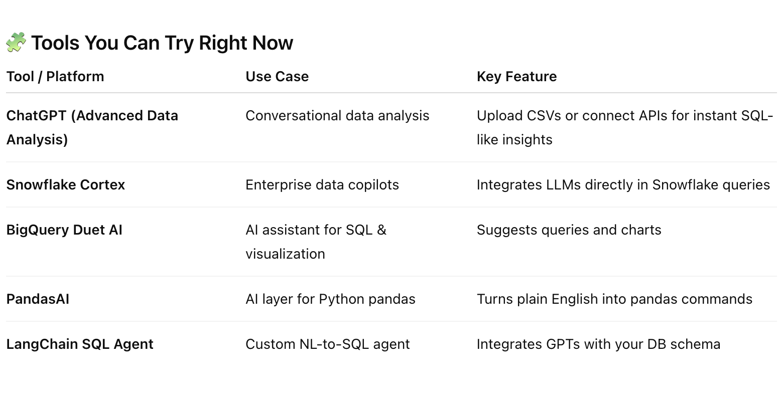Select the ChatGPT (Advanced Data Analysis) cell
Screen dimensions: 779x407
coord(92,127)
